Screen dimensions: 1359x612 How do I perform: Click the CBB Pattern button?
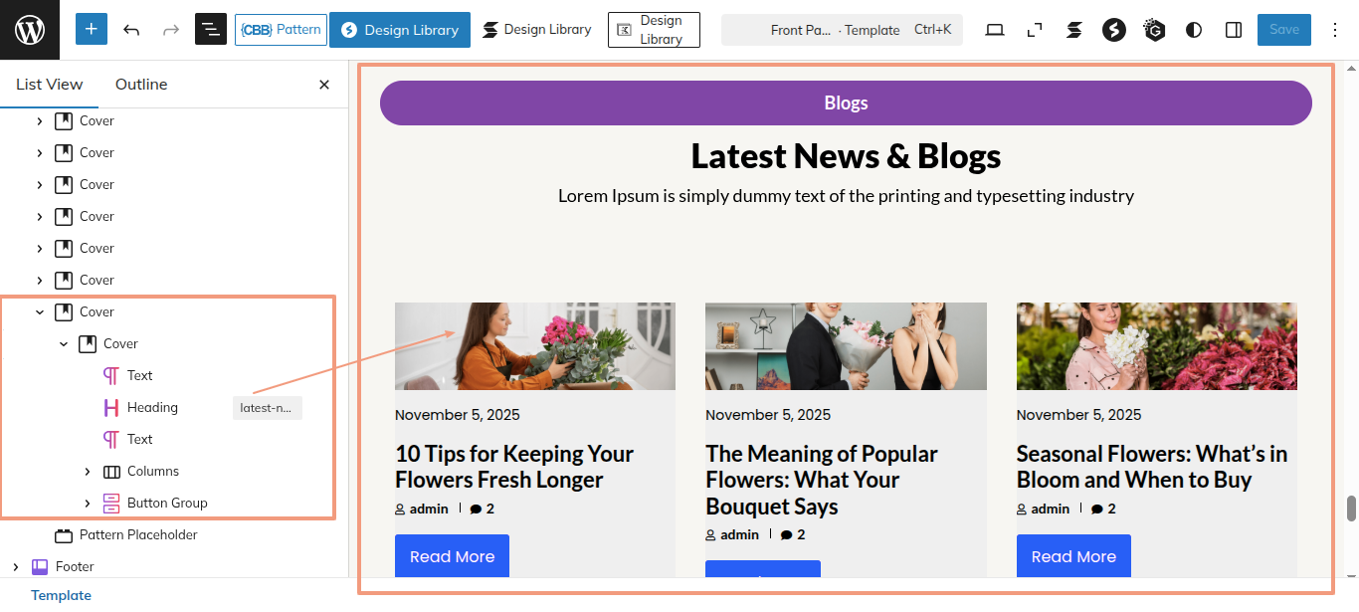point(282,30)
